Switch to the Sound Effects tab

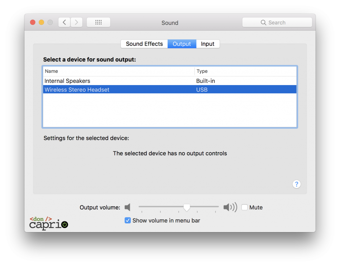[x=144, y=44]
